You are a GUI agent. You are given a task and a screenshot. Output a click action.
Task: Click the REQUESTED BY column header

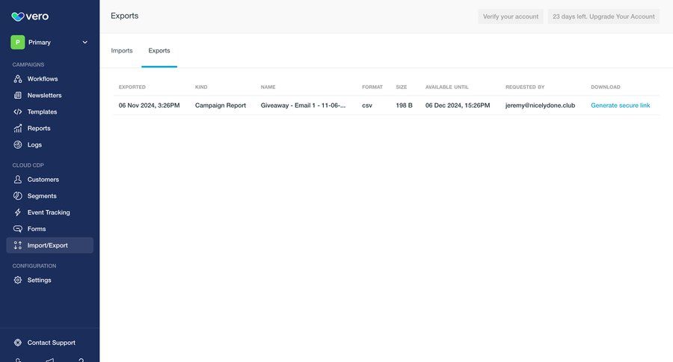pos(525,88)
